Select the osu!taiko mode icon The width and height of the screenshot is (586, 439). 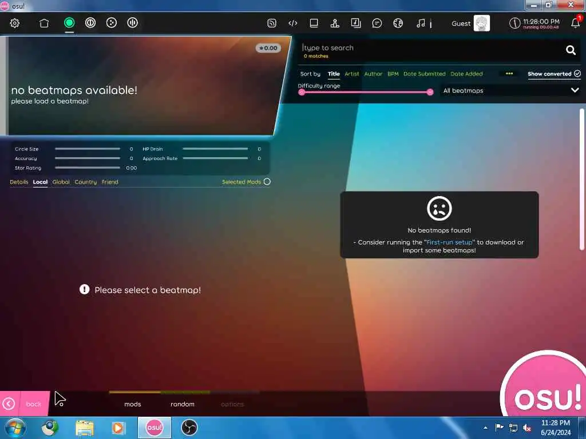click(90, 23)
